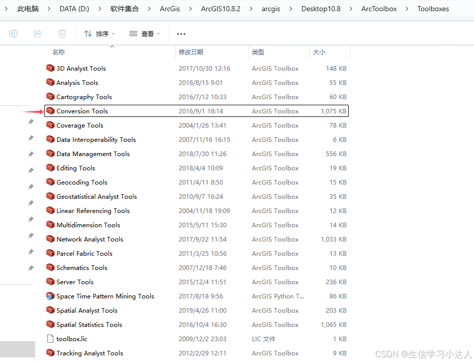Image resolution: width=474 pixels, height=362 pixels.
Task: Select the Conversion Tools file name
Action: [82, 111]
